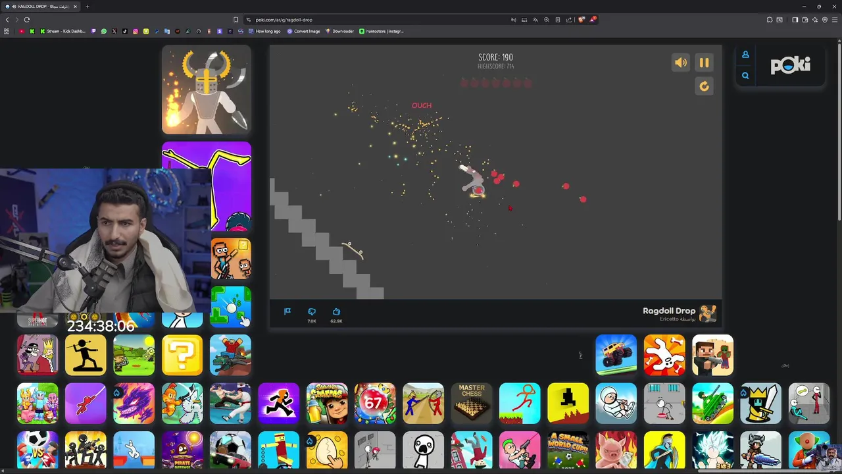This screenshot has width=842, height=474.
Task: Open the Ragdoll Drop game title link
Action: (x=669, y=311)
